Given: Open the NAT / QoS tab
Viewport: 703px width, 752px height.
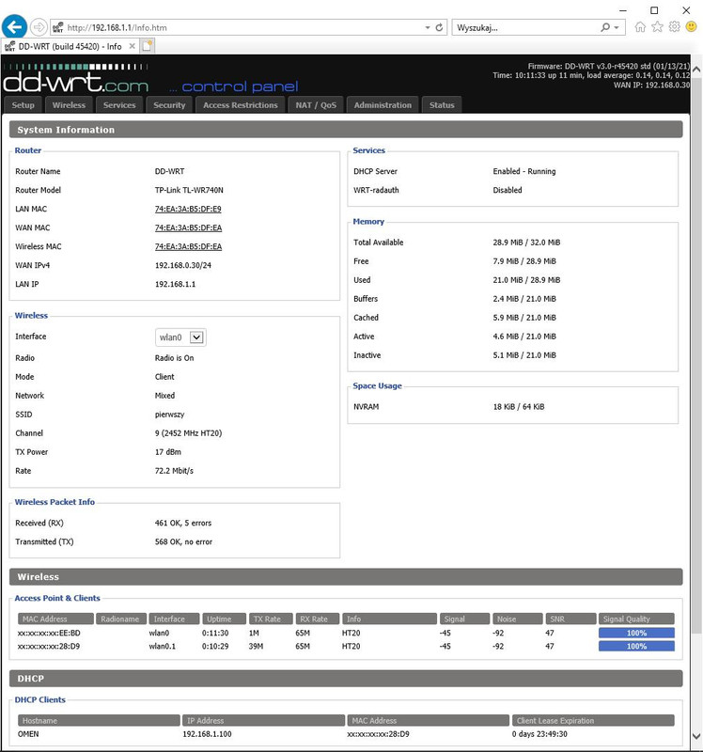Looking at the screenshot, I should (316, 105).
